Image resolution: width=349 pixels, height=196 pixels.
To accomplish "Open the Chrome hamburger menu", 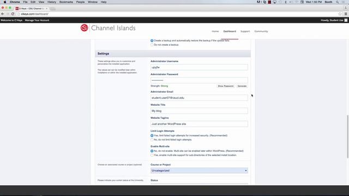I will coord(346,14).
